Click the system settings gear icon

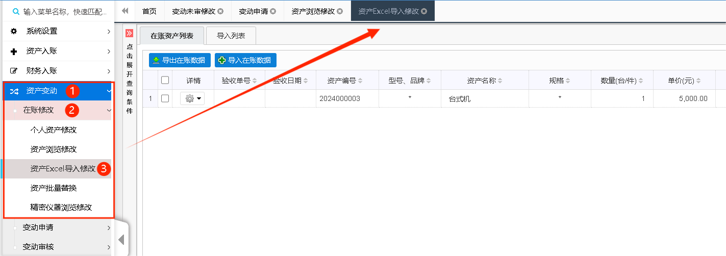(14, 31)
